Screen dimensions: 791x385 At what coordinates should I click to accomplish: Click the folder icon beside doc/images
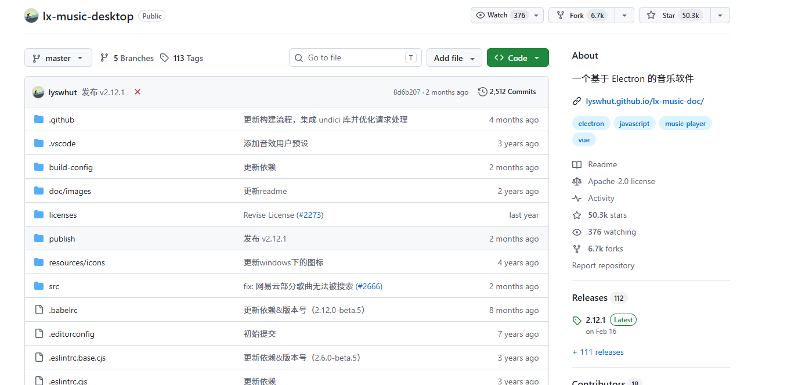tap(39, 190)
